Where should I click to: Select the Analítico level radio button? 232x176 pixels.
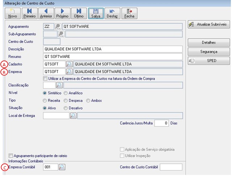[x=66, y=93]
